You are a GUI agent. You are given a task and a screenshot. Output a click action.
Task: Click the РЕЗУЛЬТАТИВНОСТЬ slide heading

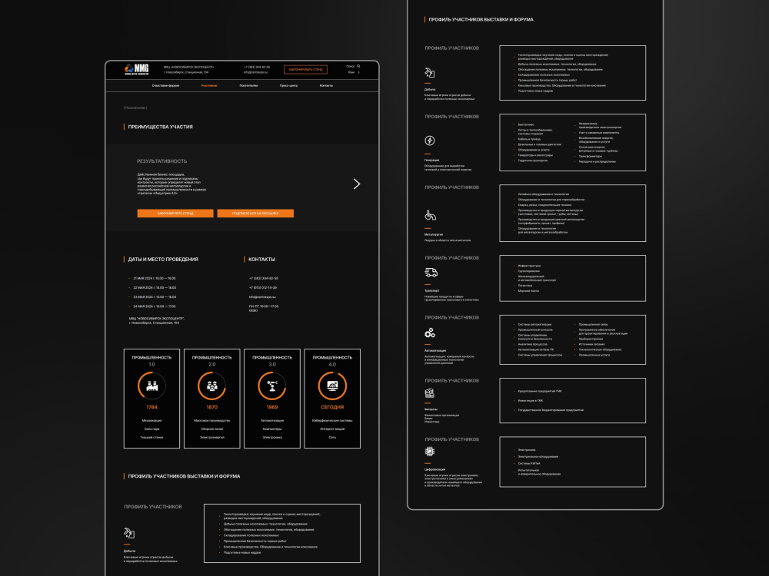click(161, 161)
